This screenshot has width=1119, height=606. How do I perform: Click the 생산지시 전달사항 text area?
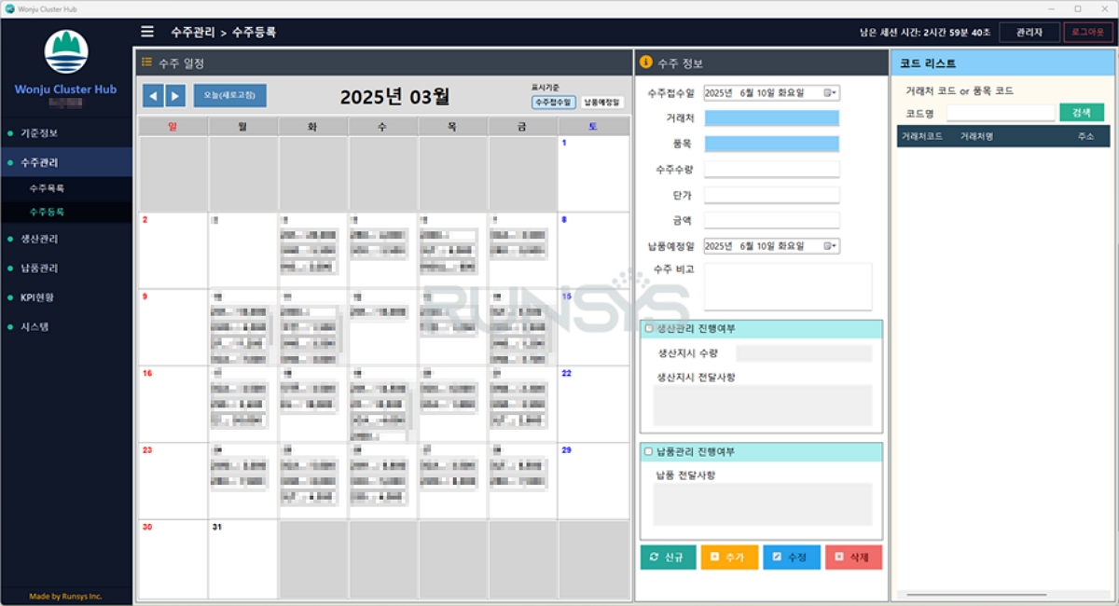[x=763, y=406]
